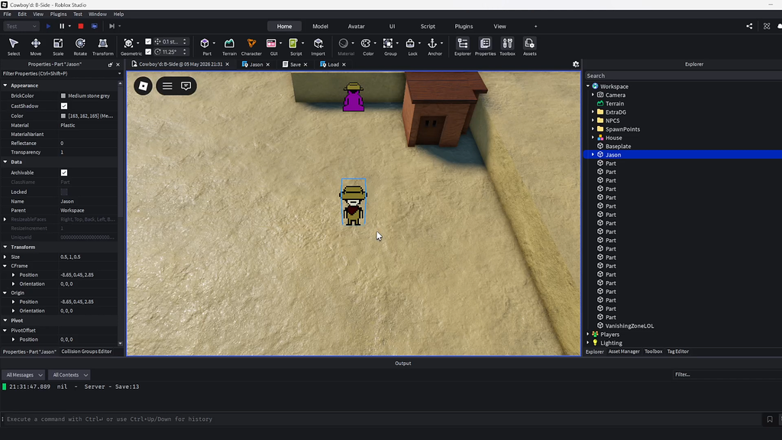This screenshot has width=782, height=440.
Task: Click the share icon in top bar
Action: 749,26
